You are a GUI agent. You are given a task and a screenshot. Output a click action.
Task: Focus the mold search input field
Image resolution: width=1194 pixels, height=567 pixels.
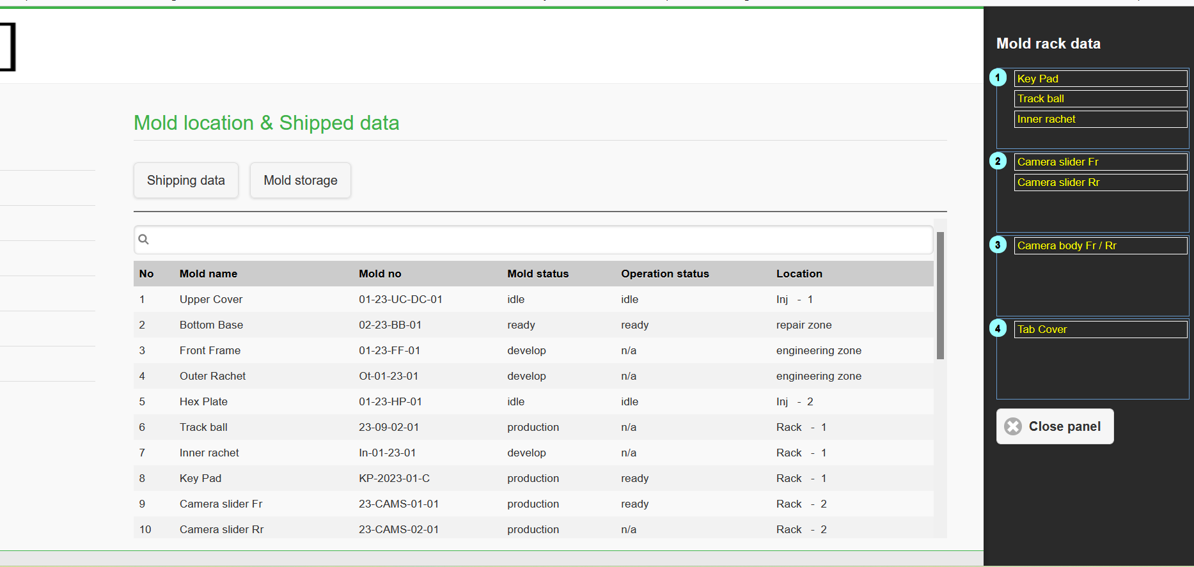click(537, 240)
